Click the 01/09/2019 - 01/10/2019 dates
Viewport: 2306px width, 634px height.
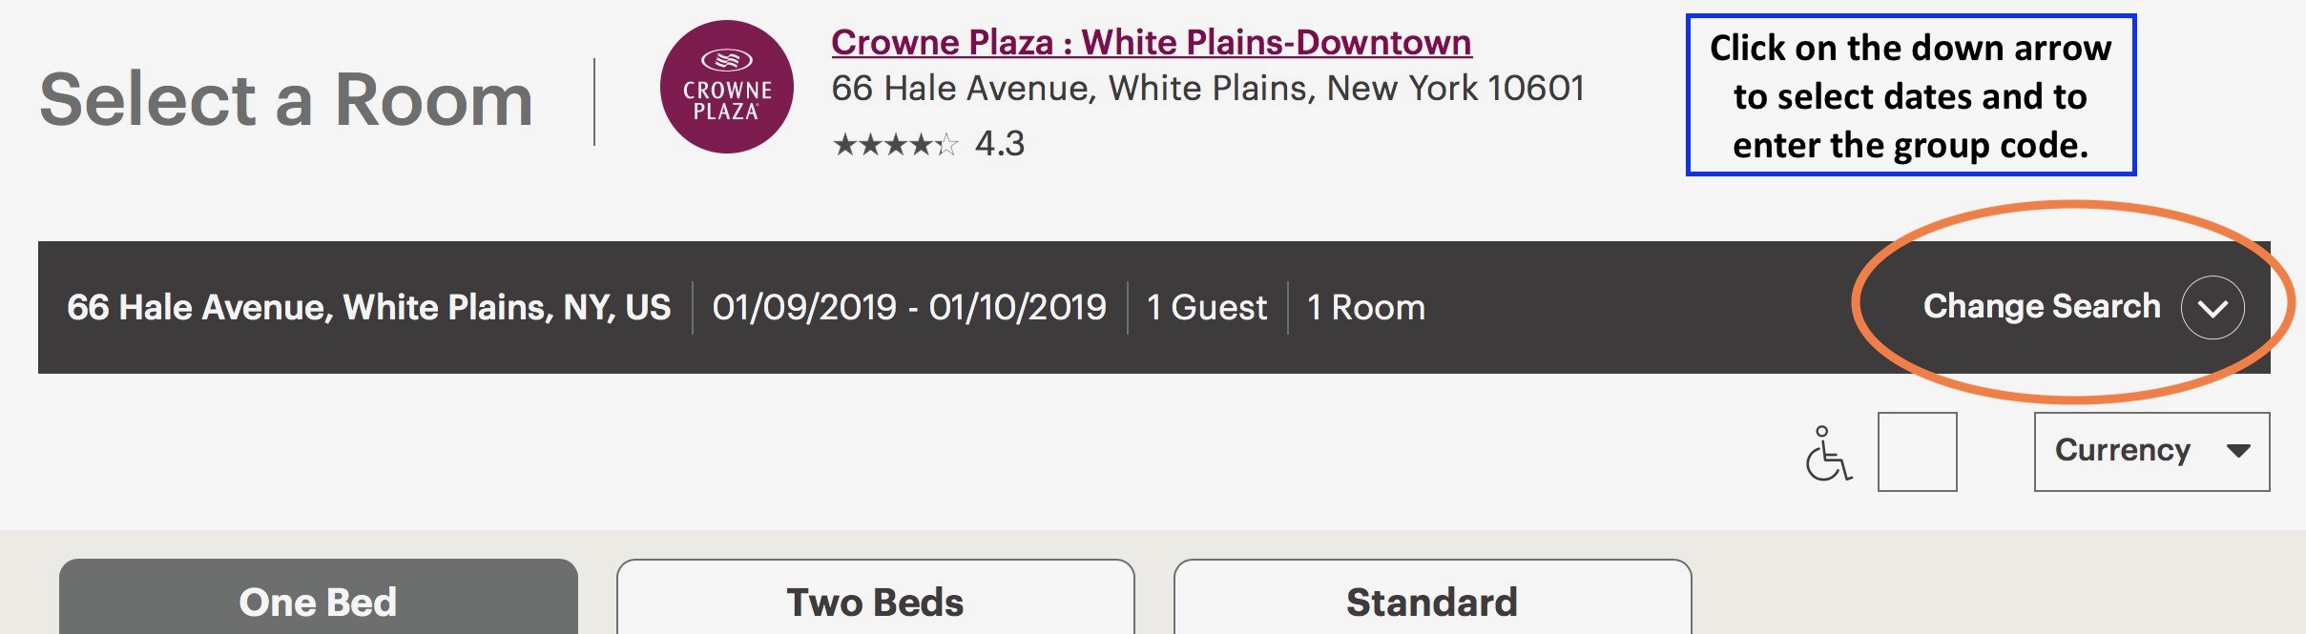click(909, 307)
